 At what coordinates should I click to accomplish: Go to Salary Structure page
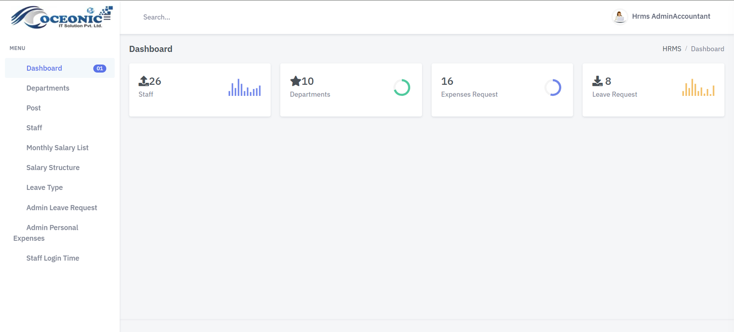point(53,168)
